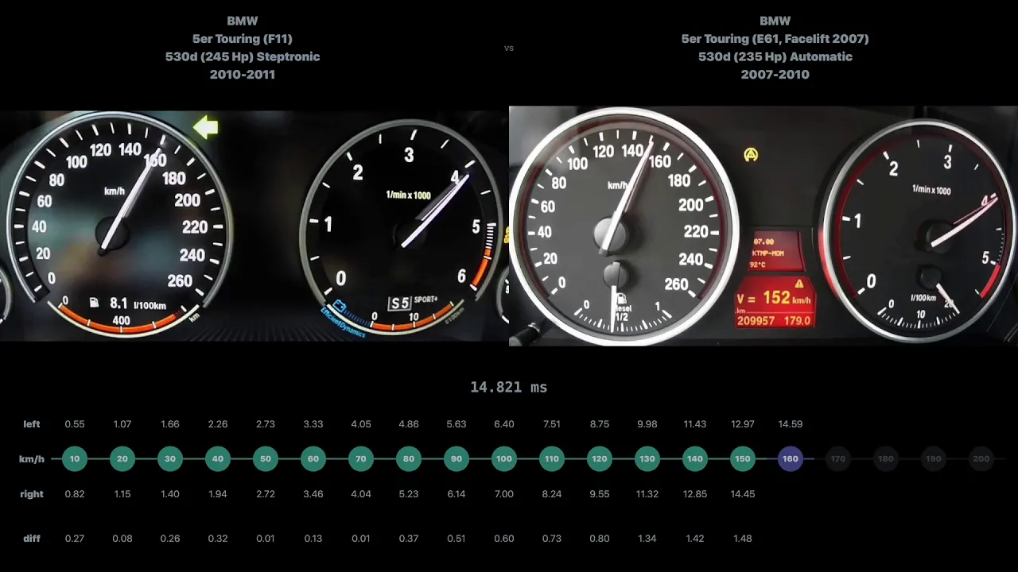The image size is (1018, 572).
Task: Select the dimmed 170 km/h marker
Action: pos(838,459)
